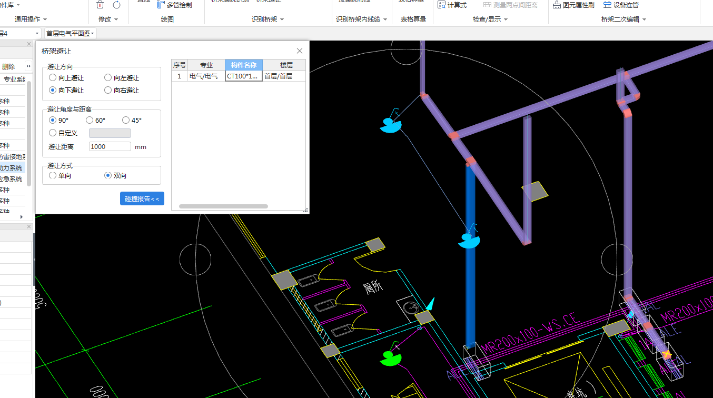Click the 专业 column header
Screen dimensions: 713x398
(206, 65)
